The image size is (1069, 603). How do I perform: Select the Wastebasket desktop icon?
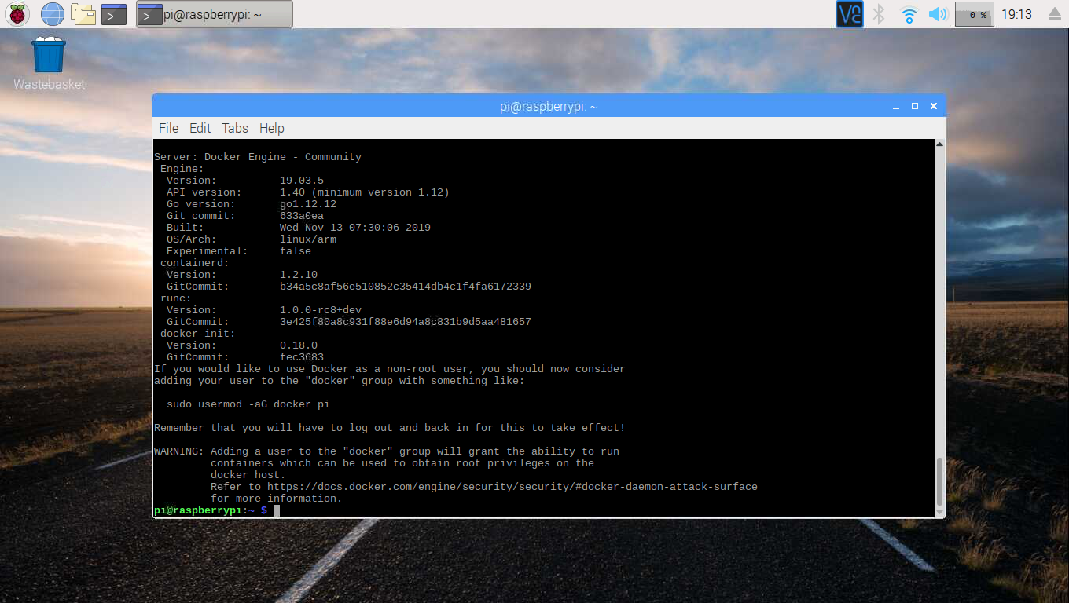(x=49, y=64)
